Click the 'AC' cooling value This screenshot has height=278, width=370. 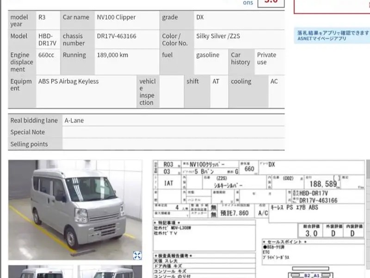click(274, 82)
